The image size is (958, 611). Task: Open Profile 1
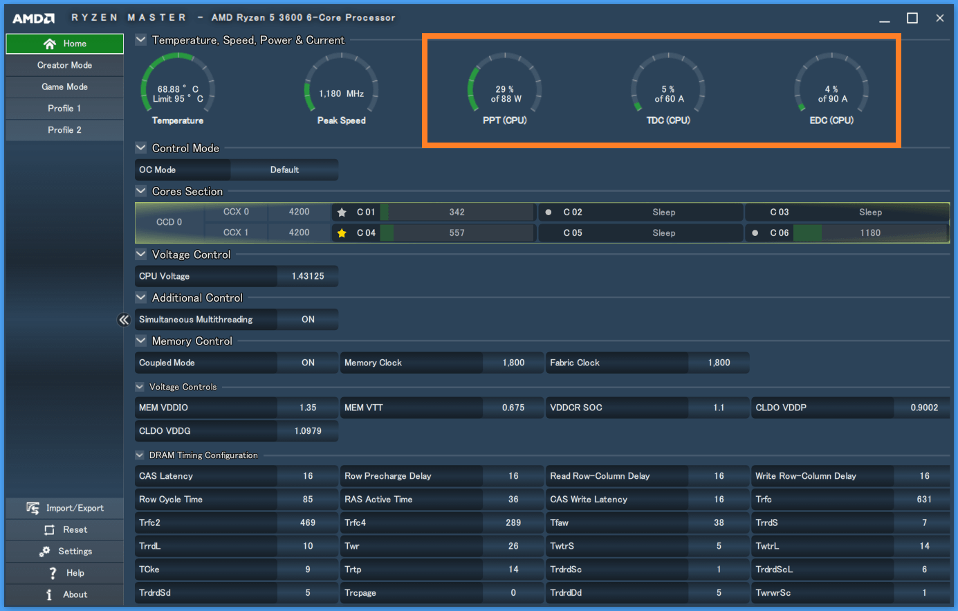[64, 108]
